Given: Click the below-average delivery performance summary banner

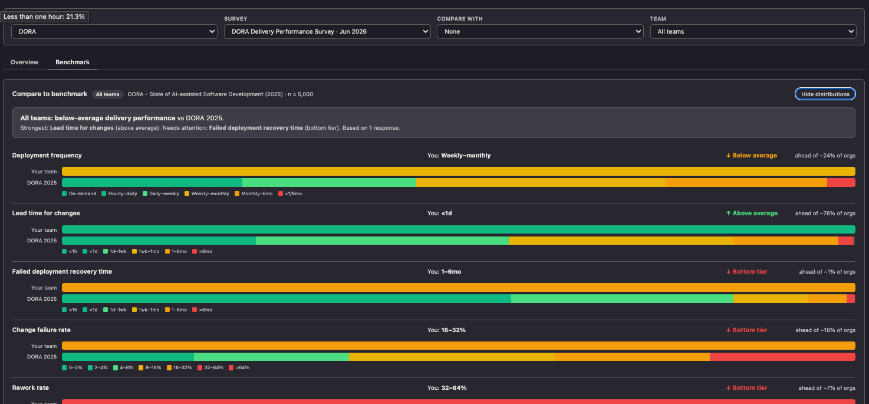Looking at the screenshot, I should point(434,123).
